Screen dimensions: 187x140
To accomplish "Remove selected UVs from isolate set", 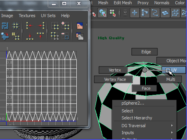I will (65, 36).
